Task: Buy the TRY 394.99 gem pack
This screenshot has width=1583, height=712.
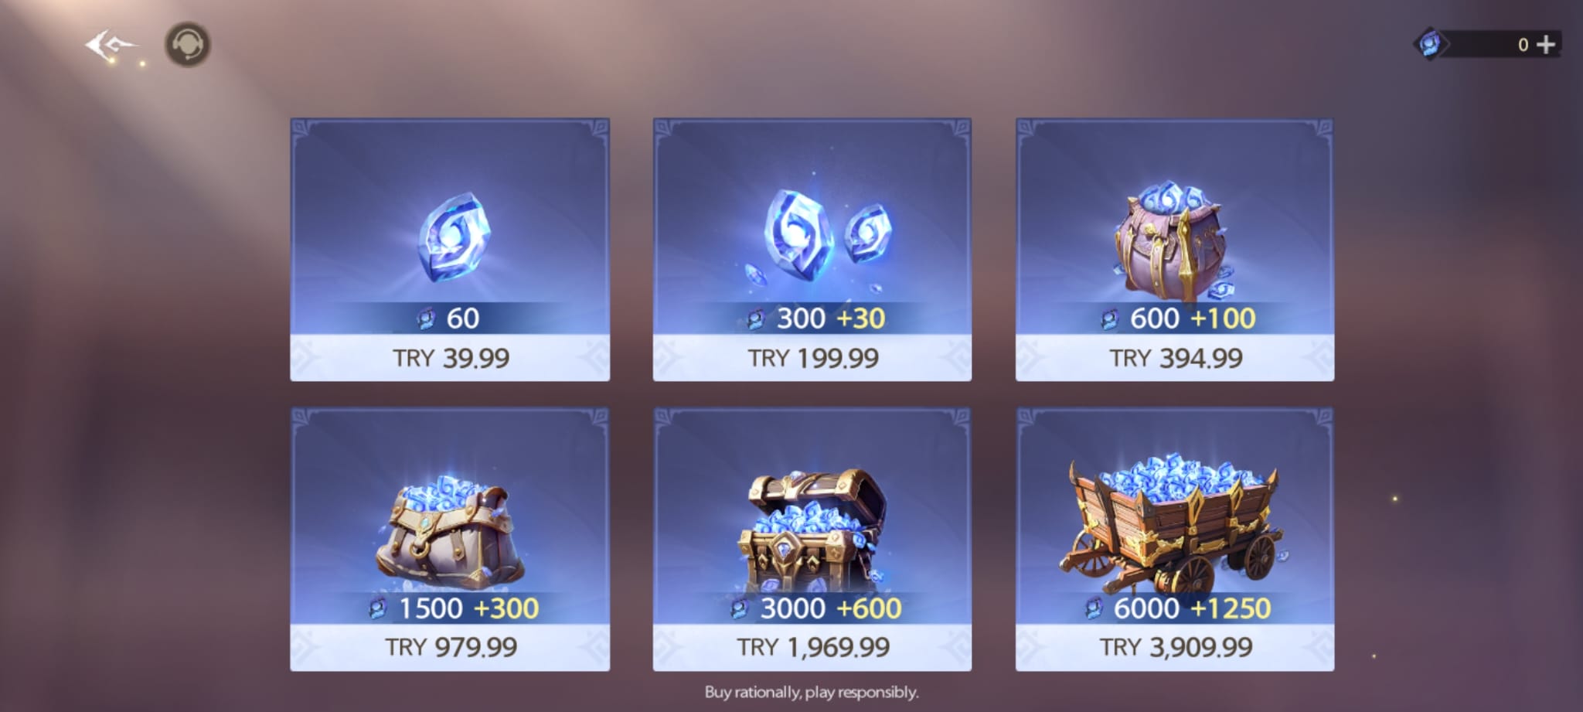Action: pos(1175,358)
